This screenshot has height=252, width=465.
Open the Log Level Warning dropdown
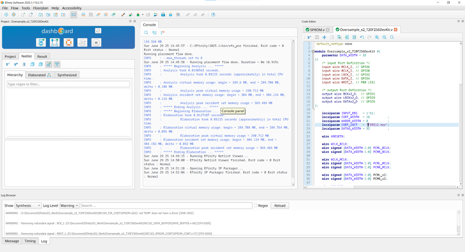tap(69, 206)
